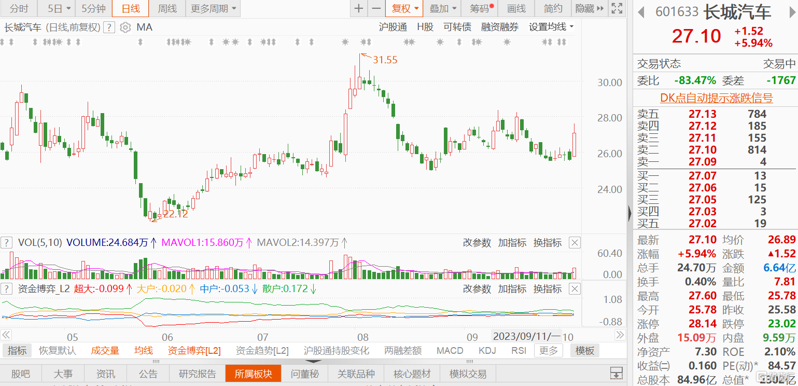Open the 研究报告 tab
The image size is (798, 386).
[x=197, y=374]
